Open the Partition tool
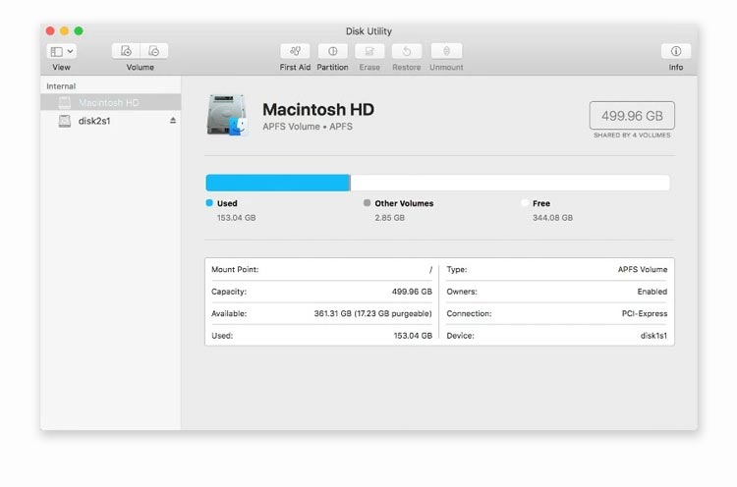Viewport: 737px width, 487px height. click(332, 51)
